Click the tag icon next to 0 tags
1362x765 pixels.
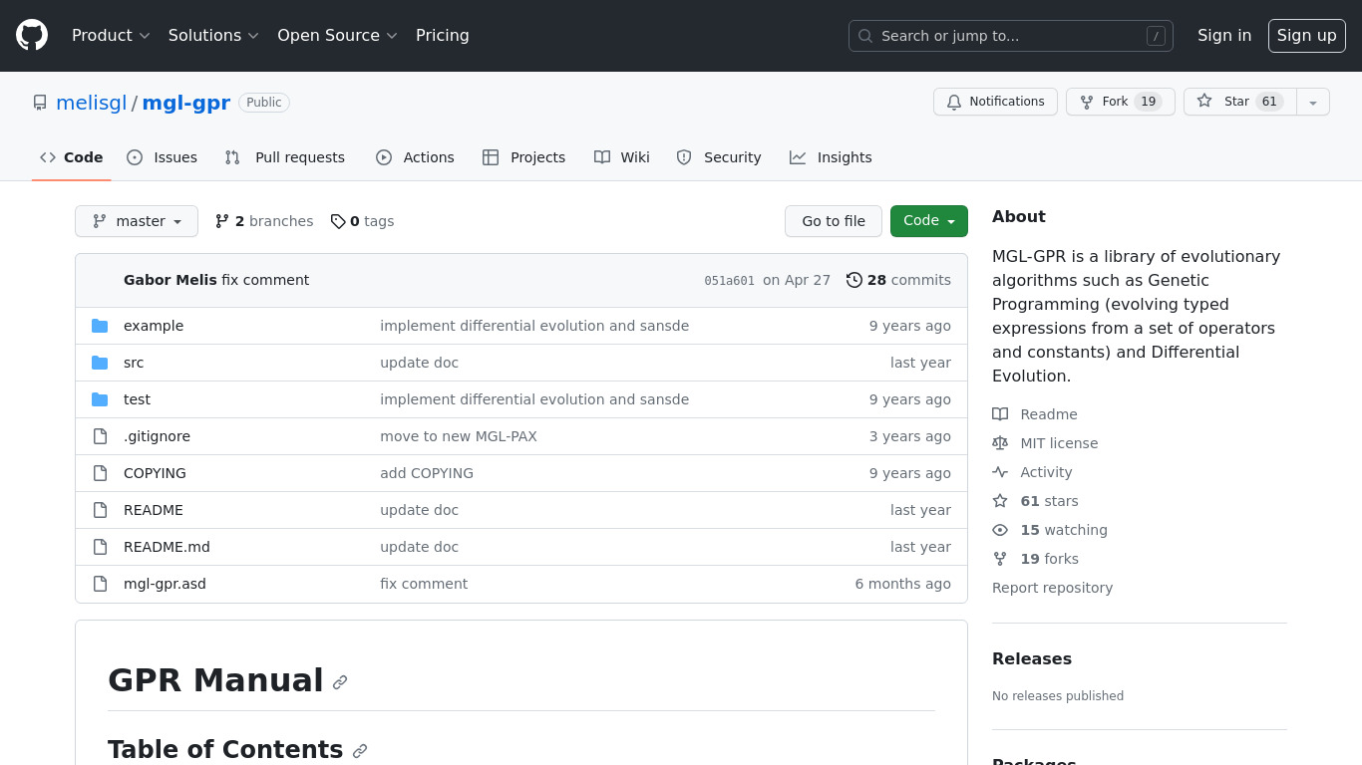pos(338,221)
